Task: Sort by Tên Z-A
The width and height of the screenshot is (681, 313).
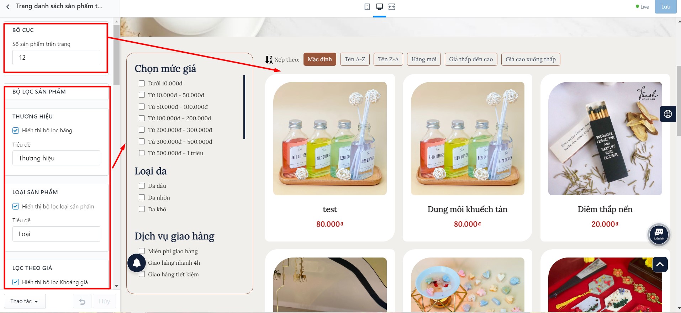Action: (x=388, y=59)
